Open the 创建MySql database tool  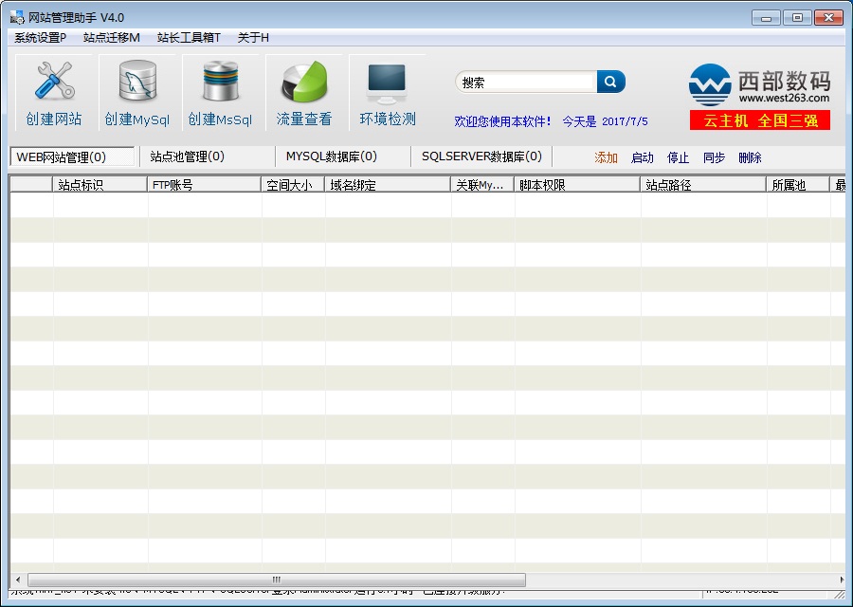point(137,83)
